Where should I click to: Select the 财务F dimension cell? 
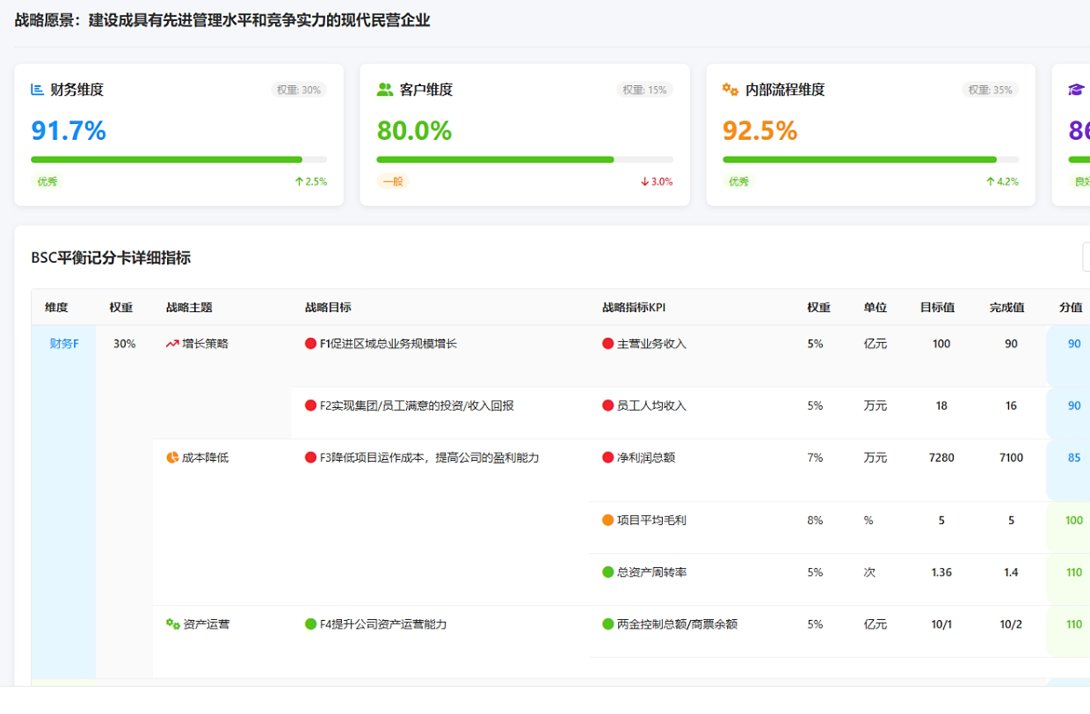64,344
